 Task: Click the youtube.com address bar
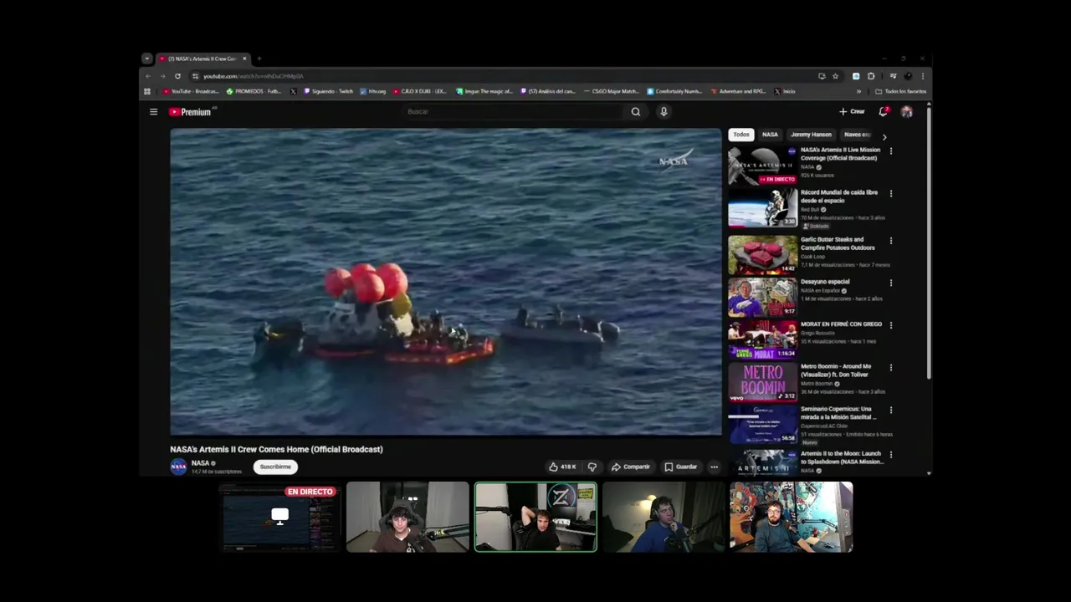pos(502,76)
